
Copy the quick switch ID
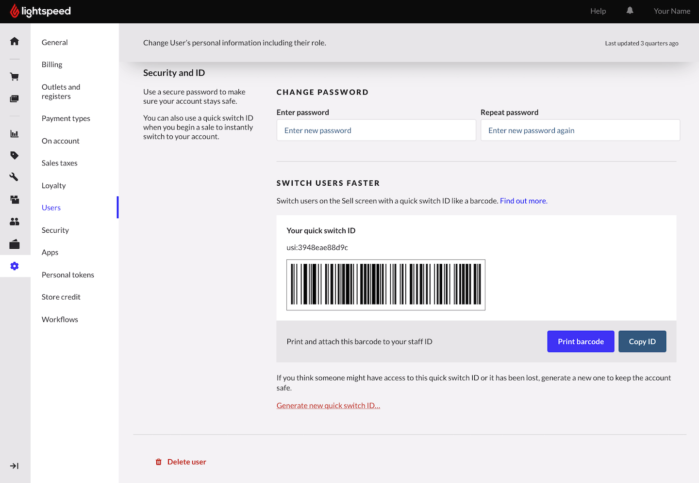[x=642, y=341]
